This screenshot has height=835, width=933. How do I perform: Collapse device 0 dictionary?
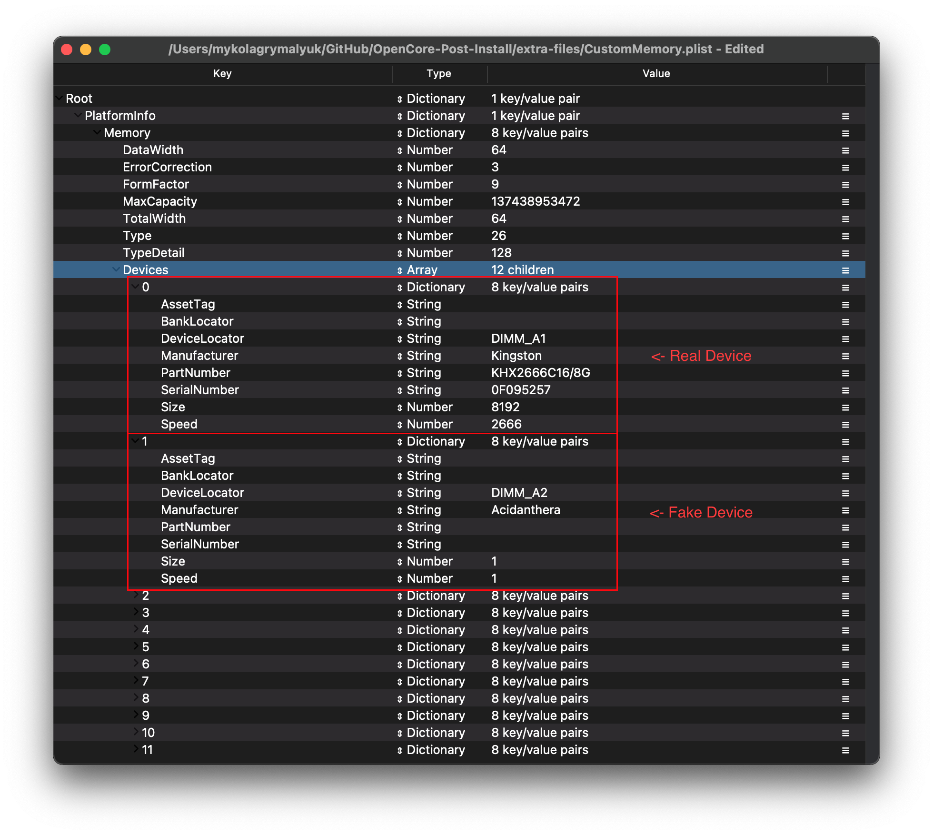(x=135, y=287)
